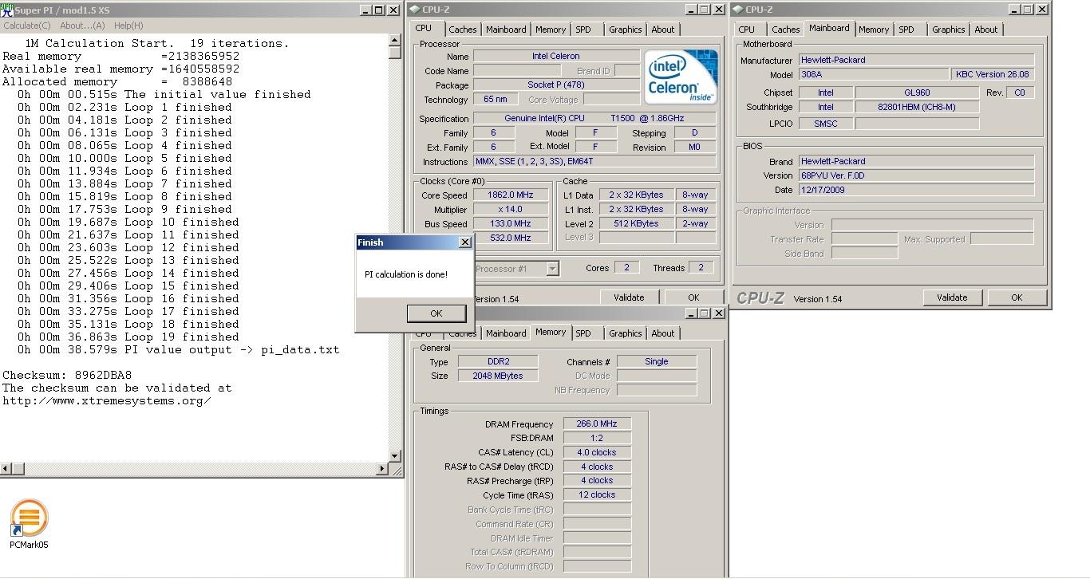Open the PCMark05 desktop shortcut
The image size is (1090, 579).
tap(29, 523)
